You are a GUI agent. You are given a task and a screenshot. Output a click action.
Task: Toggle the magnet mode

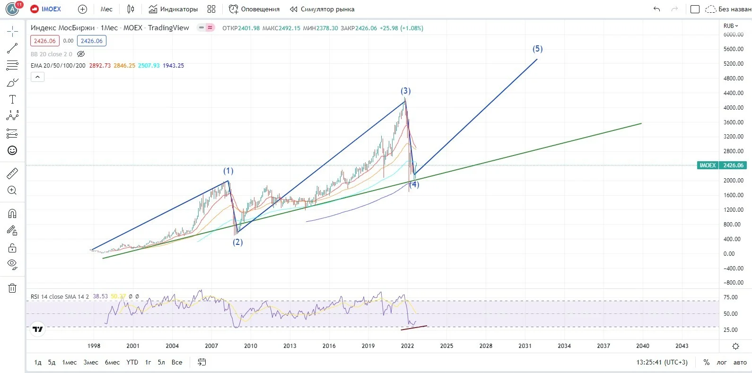click(12, 214)
